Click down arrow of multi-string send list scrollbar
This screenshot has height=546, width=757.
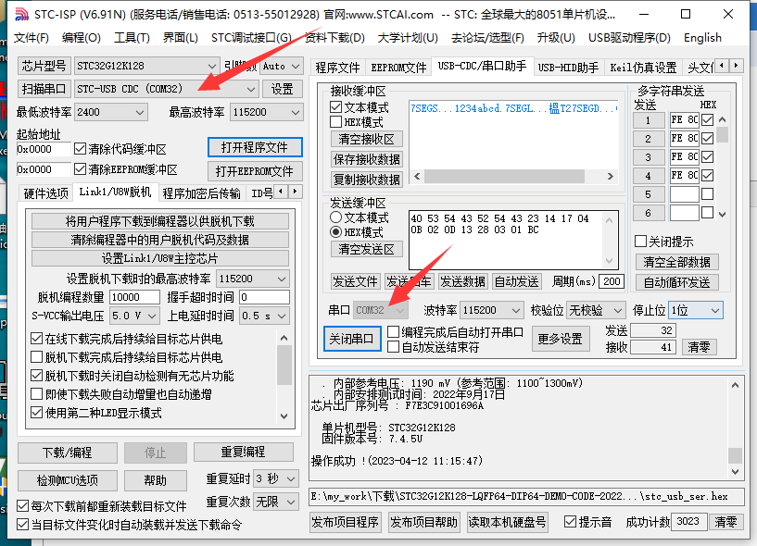722,214
